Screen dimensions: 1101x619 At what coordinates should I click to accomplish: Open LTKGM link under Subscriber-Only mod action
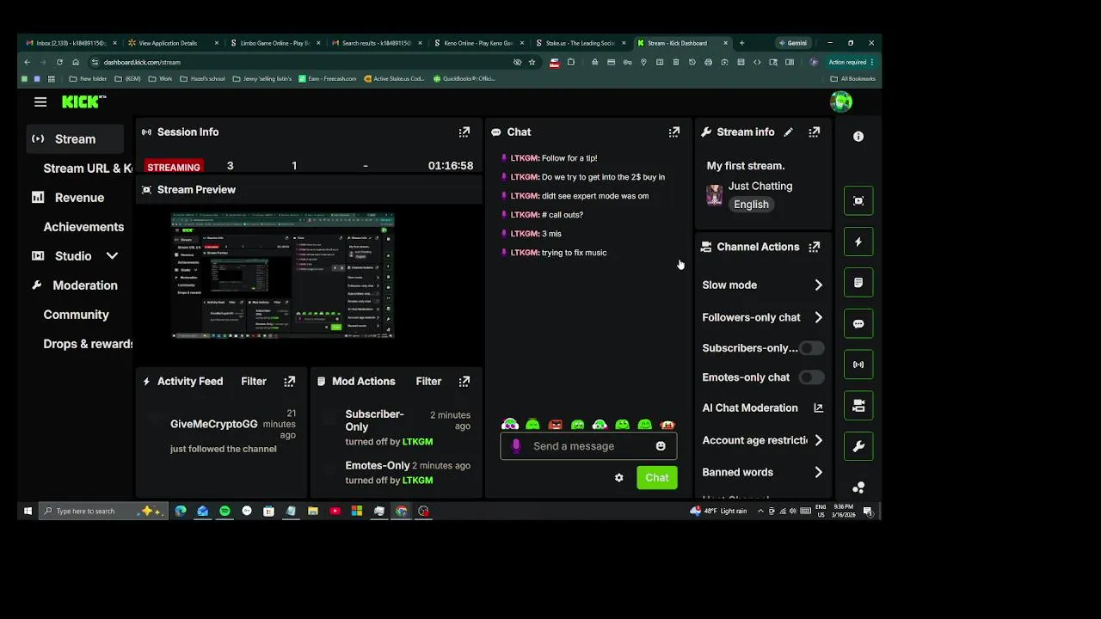click(x=418, y=442)
